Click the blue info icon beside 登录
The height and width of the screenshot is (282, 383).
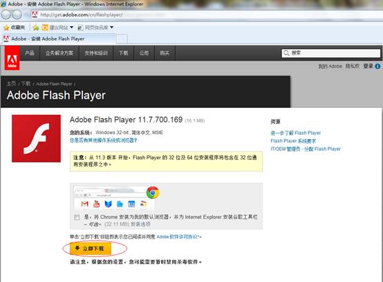click(x=377, y=66)
